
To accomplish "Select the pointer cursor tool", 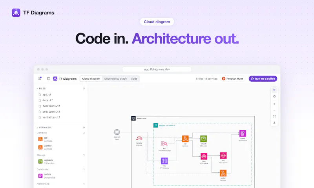I will 274,90.
